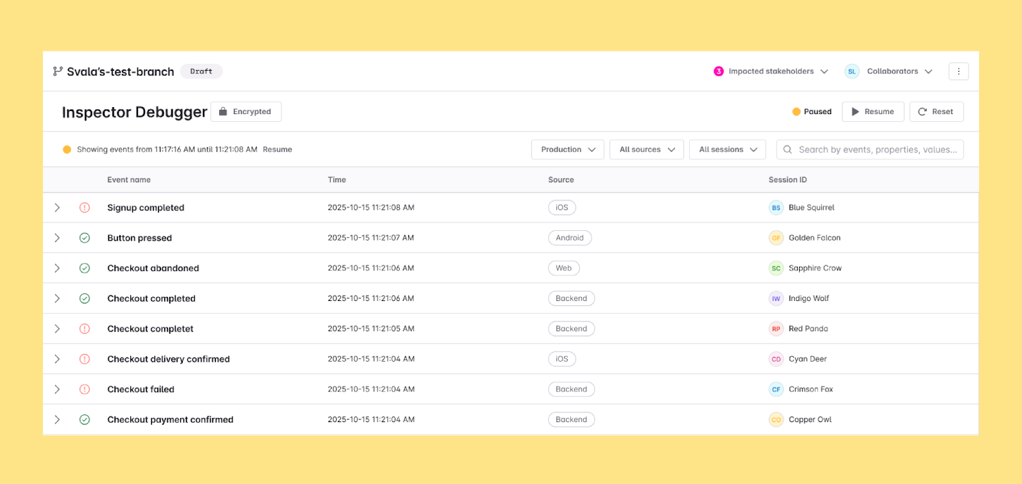Click the error icon for Checkout completet
The width and height of the screenshot is (1022, 484).
tap(84, 329)
